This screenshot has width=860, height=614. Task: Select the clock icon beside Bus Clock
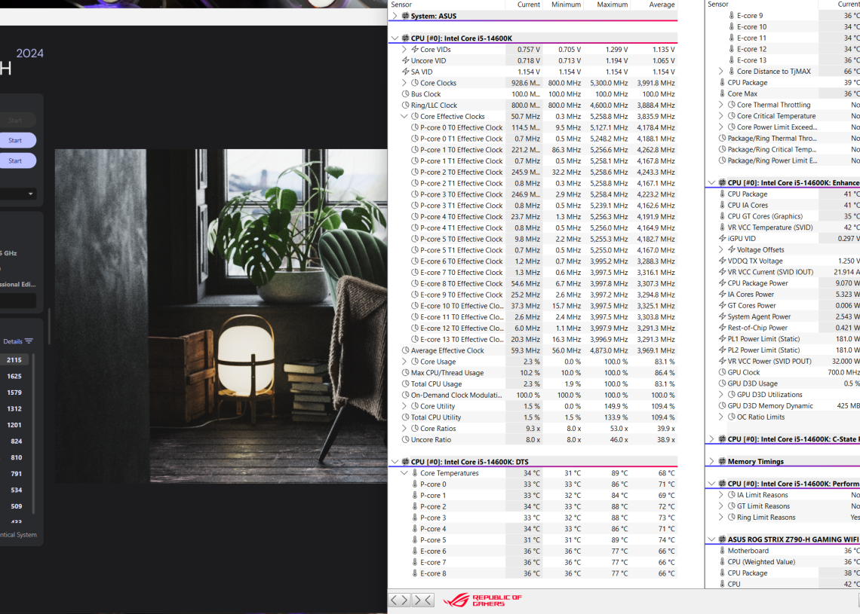(405, 94)
